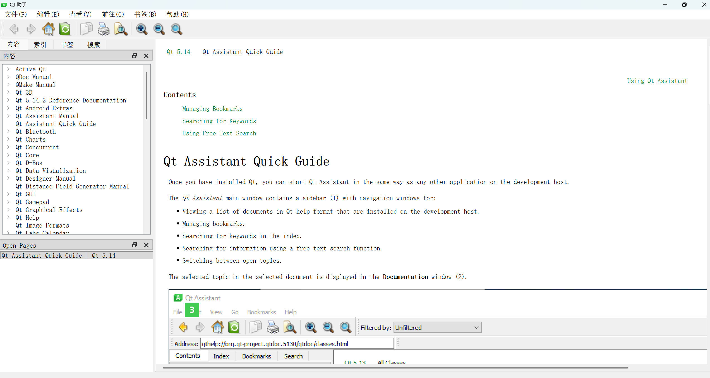Click the document horizontal scrollbar
The image size is (710, 378).
[395, 368]
